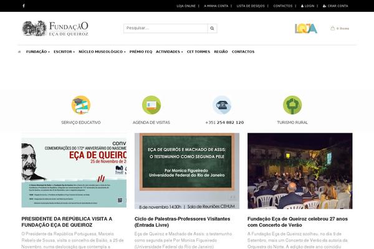This screenshot has width=374, height=249.
Task: Click Loja Online in top bar
Action: pyautogui.click(x=186, y=6)
